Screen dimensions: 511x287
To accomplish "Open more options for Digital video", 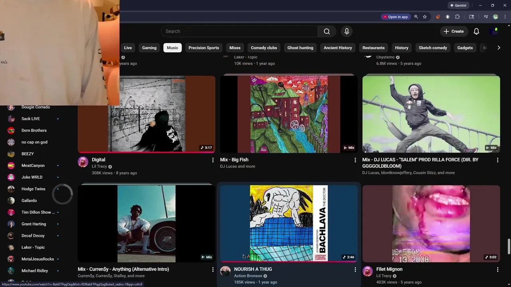I will [x=213, y=160].
